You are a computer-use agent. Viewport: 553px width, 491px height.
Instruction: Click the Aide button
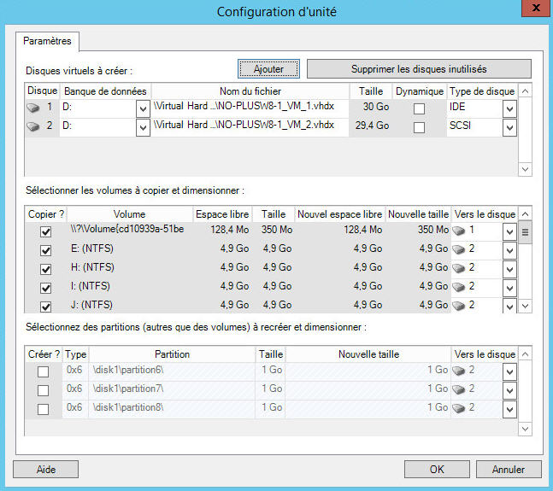[x=46, y=469]
